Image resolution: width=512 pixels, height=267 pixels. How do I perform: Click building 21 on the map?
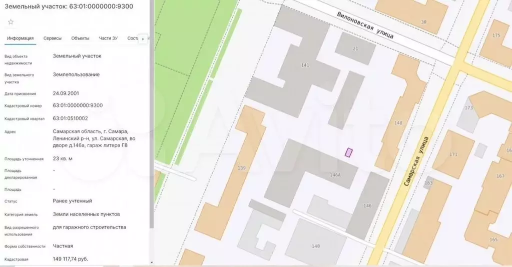point(355,48)
